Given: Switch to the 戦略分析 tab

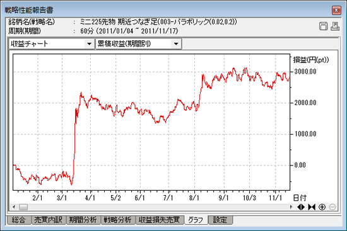Looking at the screenshot, I should point(118,220).
